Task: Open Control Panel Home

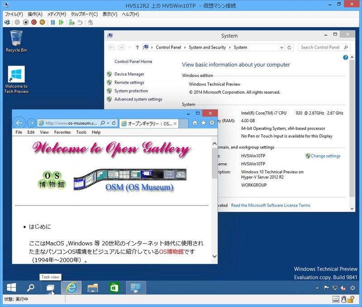Action: coord(133,62)
